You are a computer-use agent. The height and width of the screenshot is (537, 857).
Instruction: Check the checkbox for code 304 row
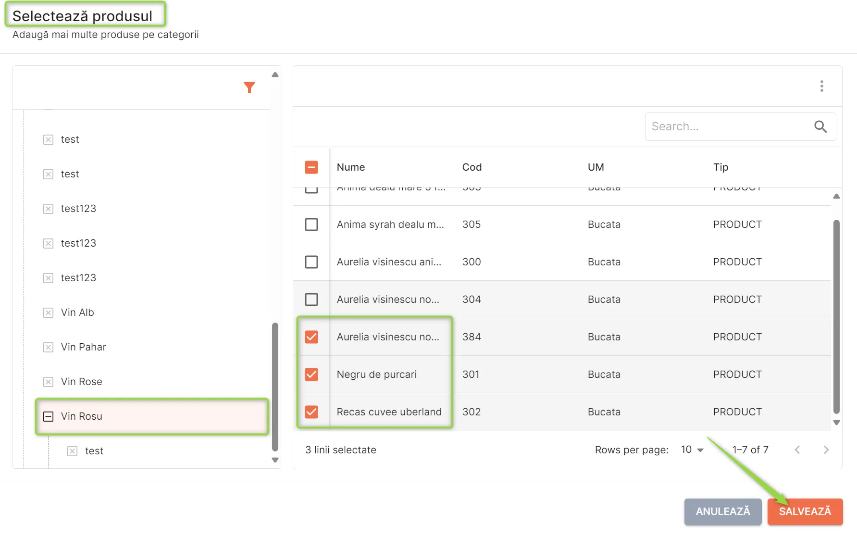pyautogui.click(x=311, y=300)
